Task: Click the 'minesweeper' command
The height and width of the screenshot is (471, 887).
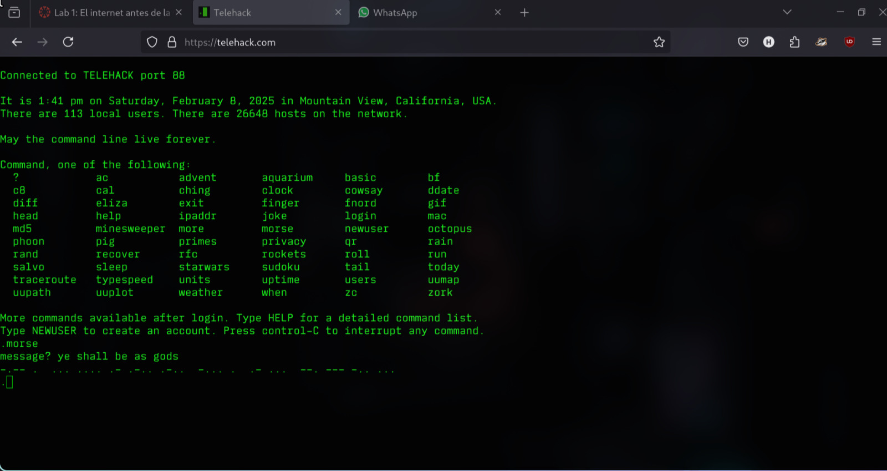Action: point(130,229)
